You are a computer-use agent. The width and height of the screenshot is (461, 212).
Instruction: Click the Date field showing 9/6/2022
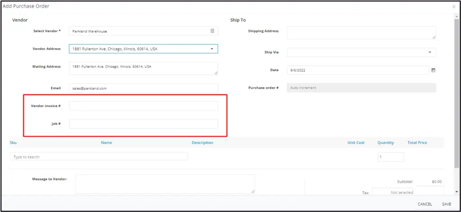click(x=358, y=70)
